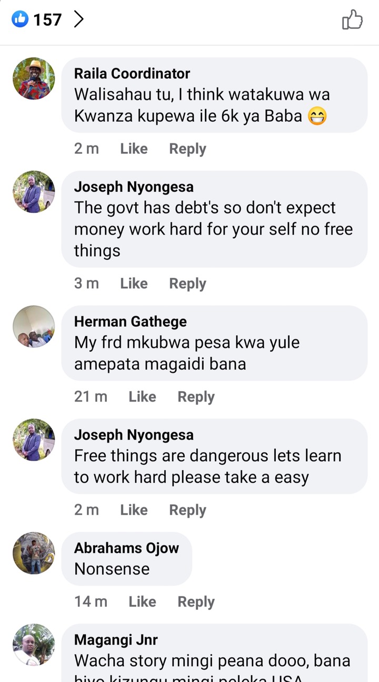Open Raila Coordinator's profile picture
This screenshot has width=379, height=682.
[x=34, y=79]
